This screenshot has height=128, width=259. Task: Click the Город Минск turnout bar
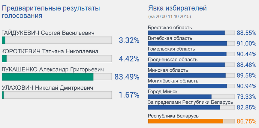[x=191, y=97]
